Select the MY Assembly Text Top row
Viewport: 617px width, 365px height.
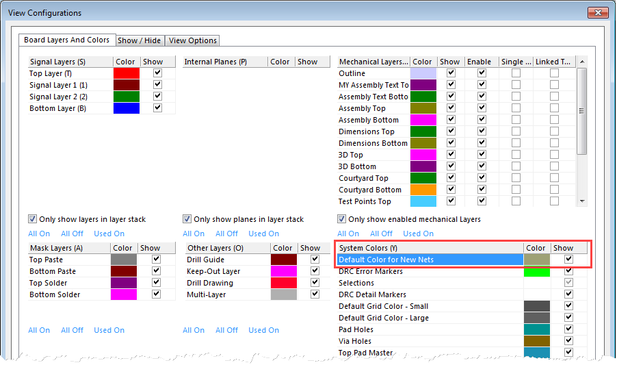(x=373, y=85)
